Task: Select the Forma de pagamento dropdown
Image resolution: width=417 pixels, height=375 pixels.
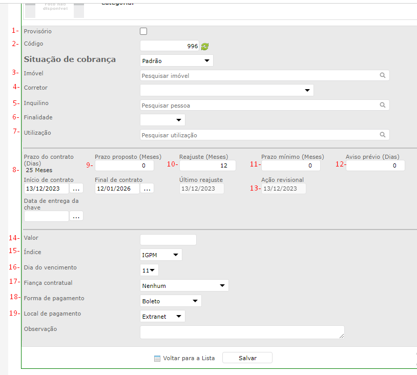Action: tap(171, 301)
